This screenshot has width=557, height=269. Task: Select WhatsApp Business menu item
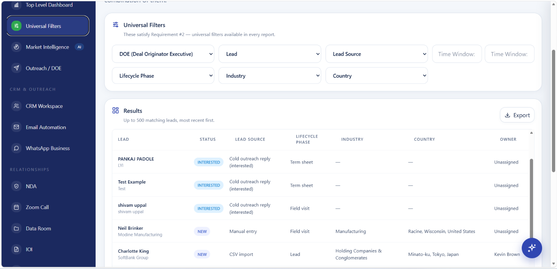pos(48,148)
